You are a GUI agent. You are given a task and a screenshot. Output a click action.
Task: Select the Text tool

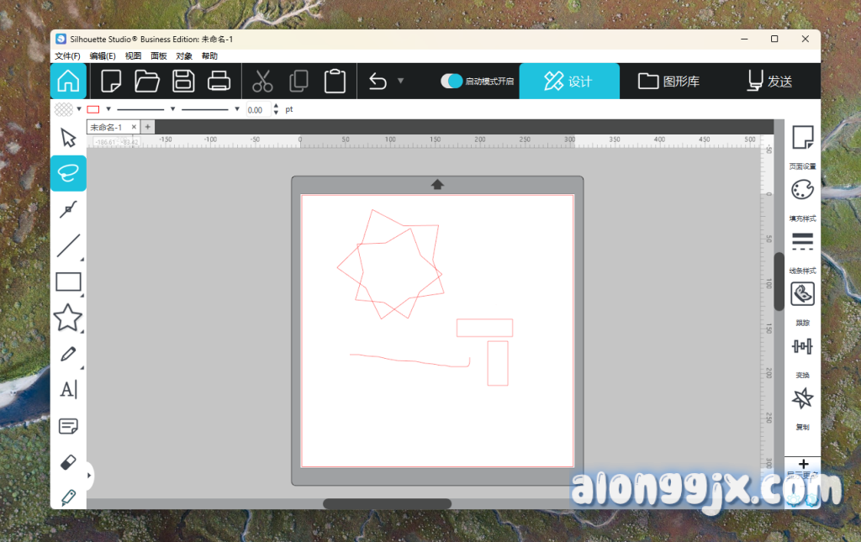click(x=68, y=389)
